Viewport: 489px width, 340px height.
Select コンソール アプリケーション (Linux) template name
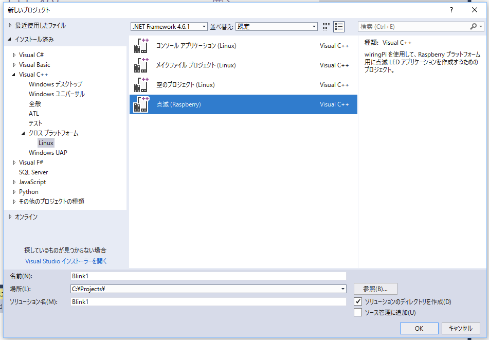click(x=196, y=46)
